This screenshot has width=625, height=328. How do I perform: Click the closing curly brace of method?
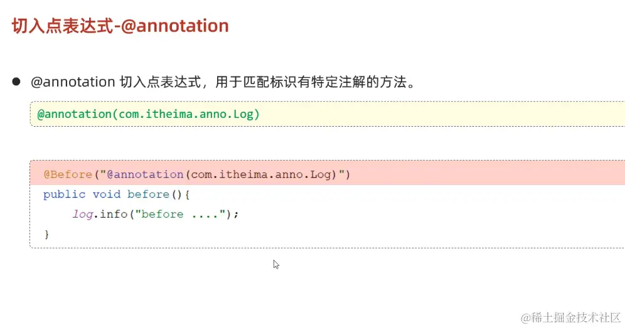46,235
